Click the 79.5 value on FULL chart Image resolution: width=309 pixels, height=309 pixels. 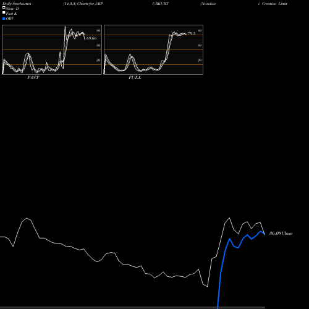pyautogui.click(x=192, y=33)
